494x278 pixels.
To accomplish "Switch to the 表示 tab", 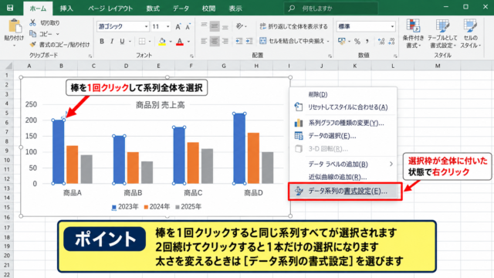I will pyautogui.click(x=235, y=8).
